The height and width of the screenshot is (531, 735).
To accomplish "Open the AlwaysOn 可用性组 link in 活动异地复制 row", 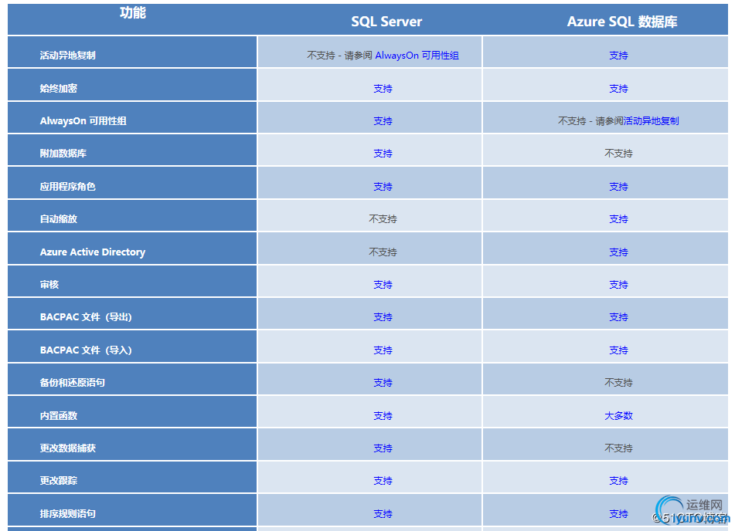I will pyautogui.click(x=417, y=56).
